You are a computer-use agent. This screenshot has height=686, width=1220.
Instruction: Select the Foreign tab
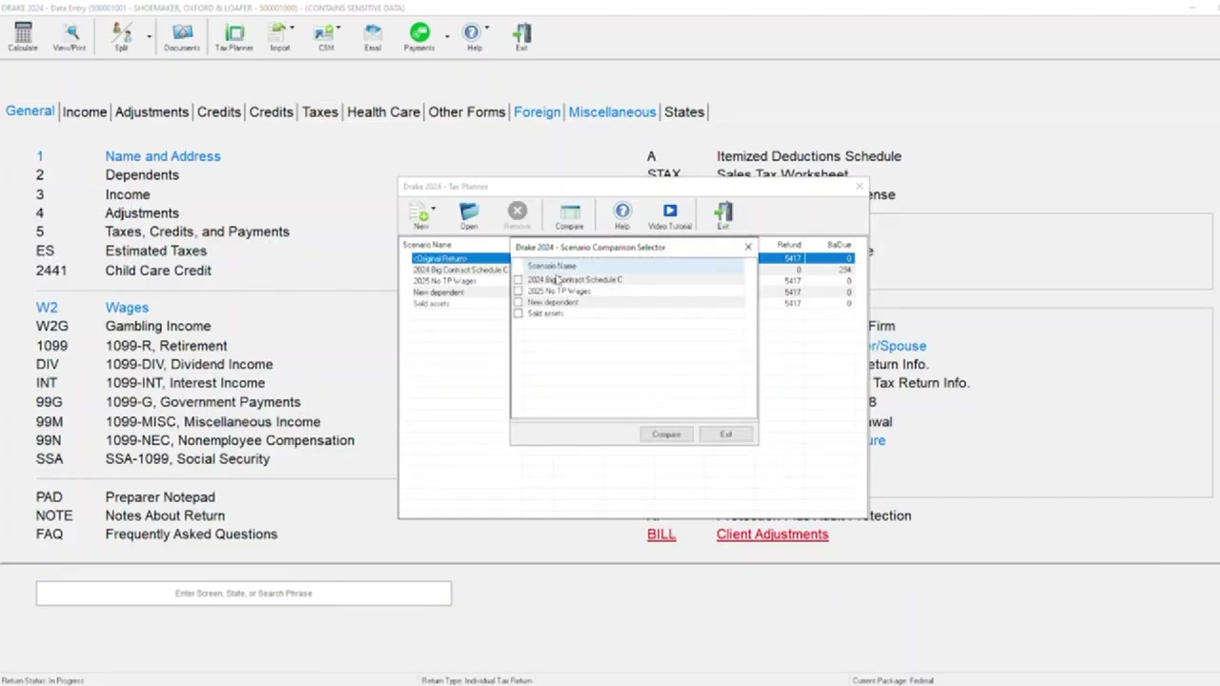(537, 112)
